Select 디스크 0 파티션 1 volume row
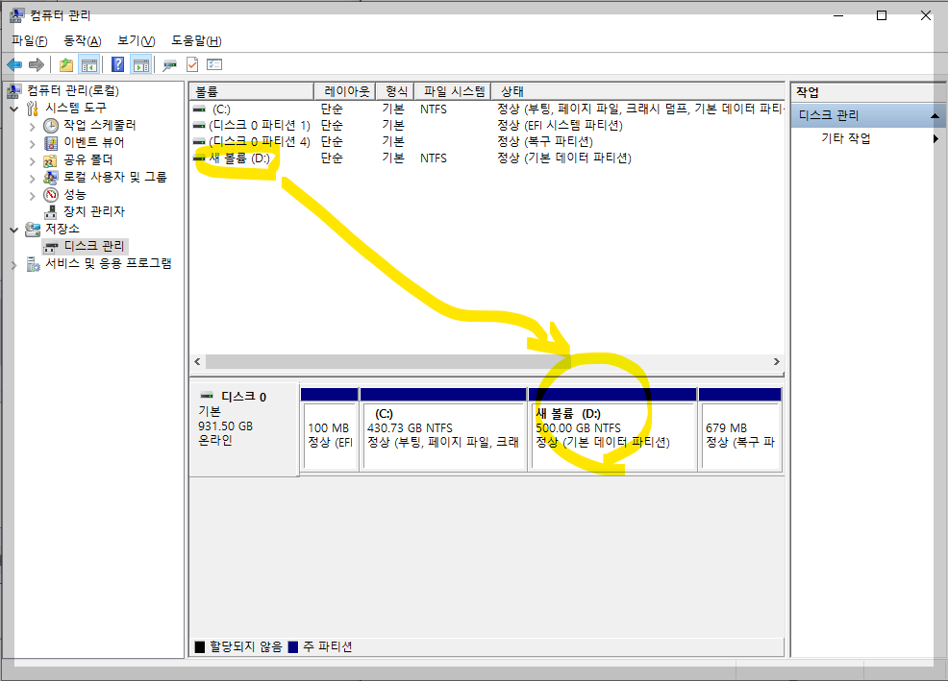 (x=487, y=126)
